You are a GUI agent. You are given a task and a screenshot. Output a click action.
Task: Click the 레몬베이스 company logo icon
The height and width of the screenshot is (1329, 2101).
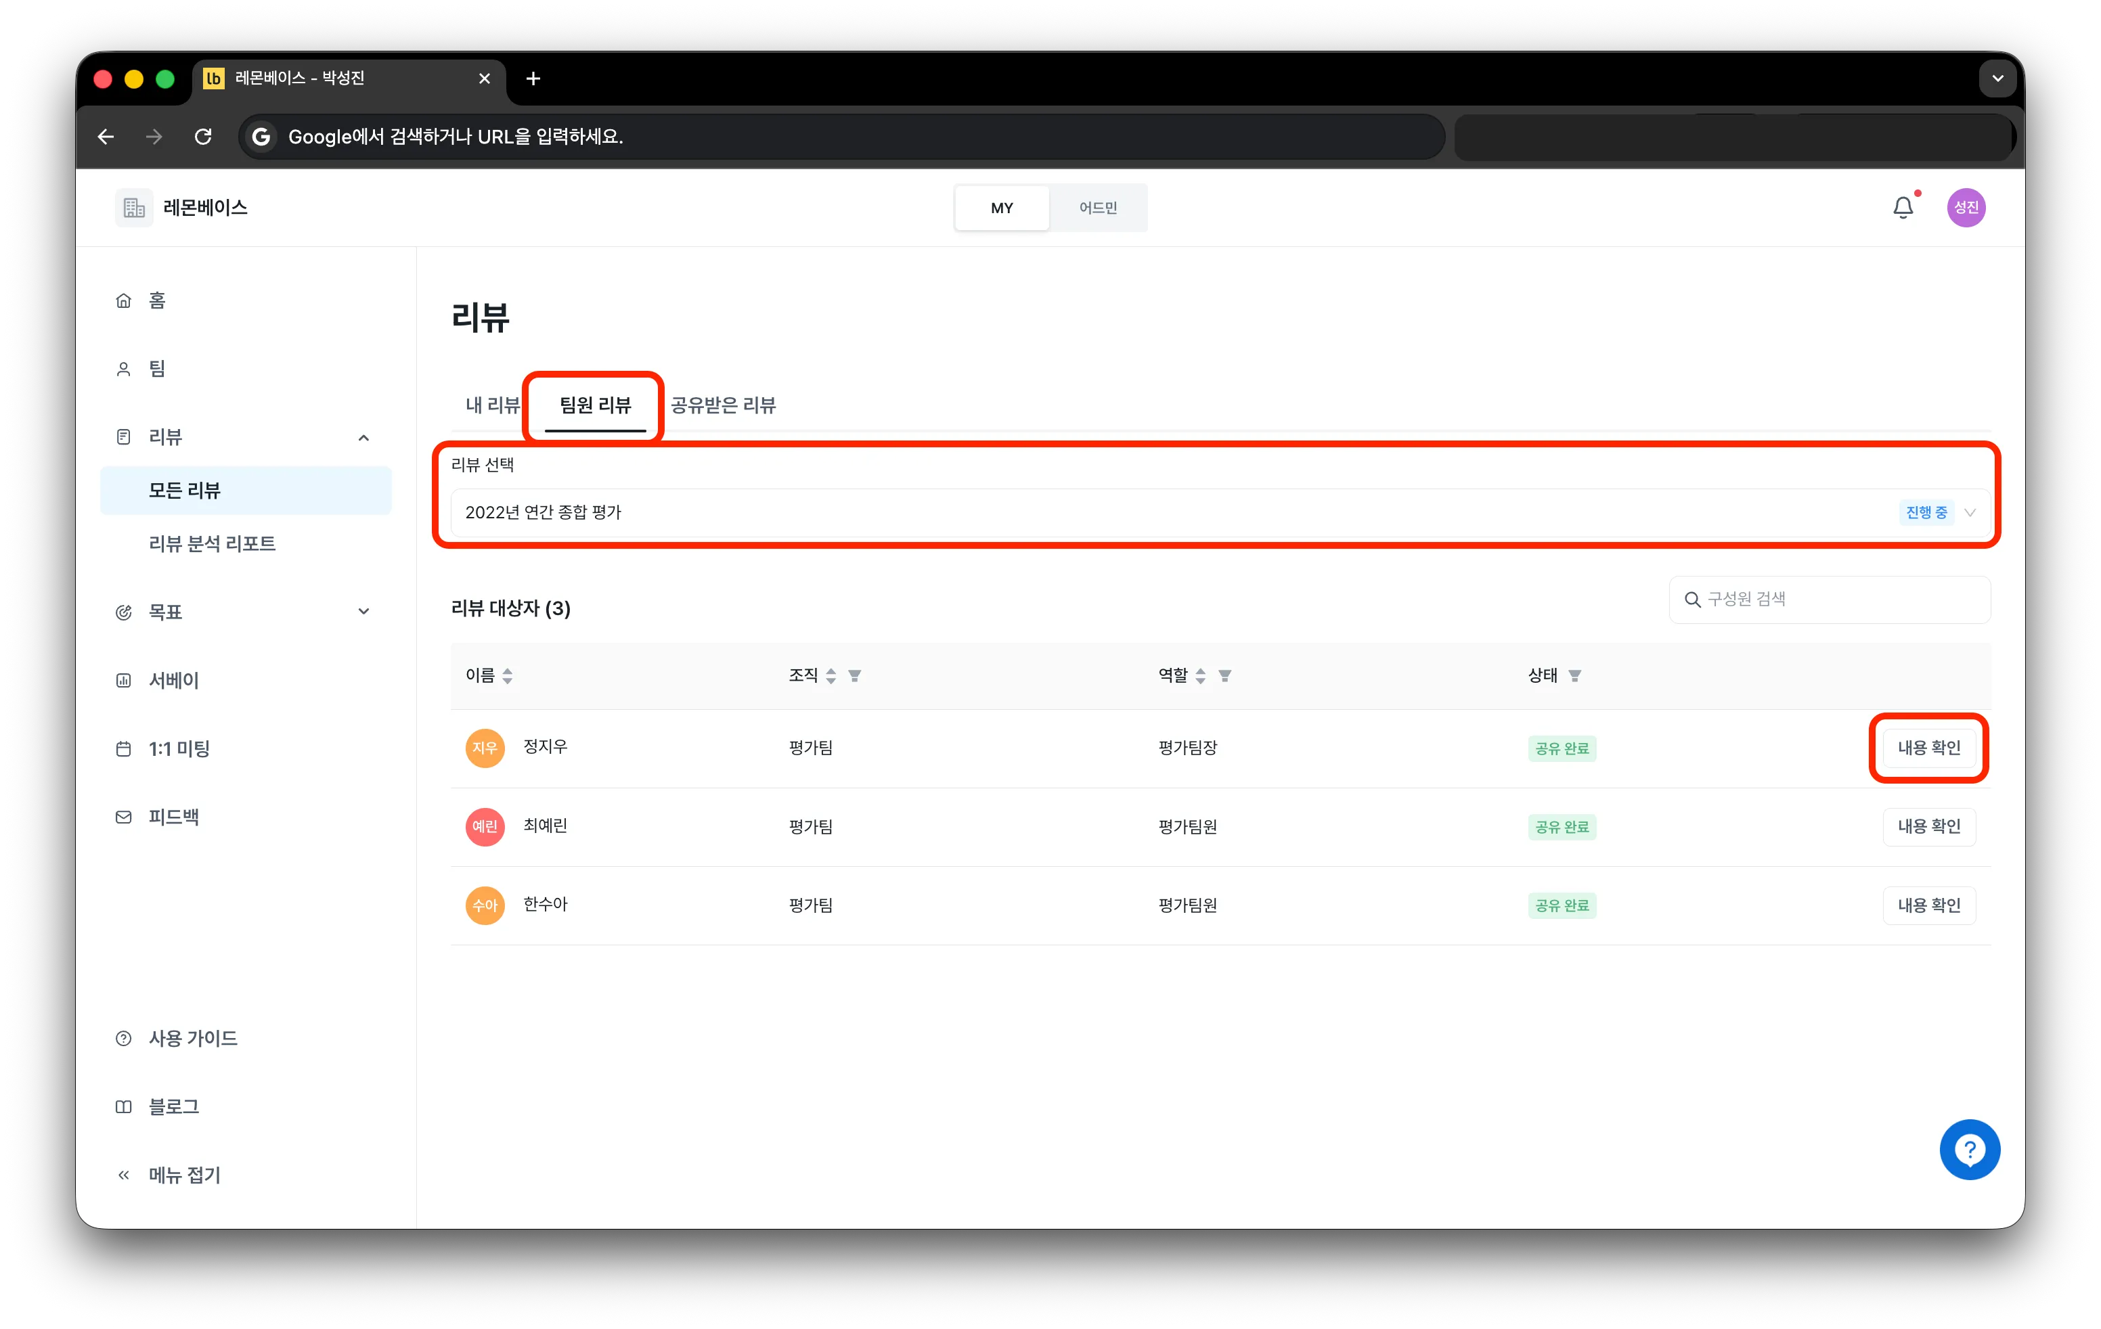(133, 208)
